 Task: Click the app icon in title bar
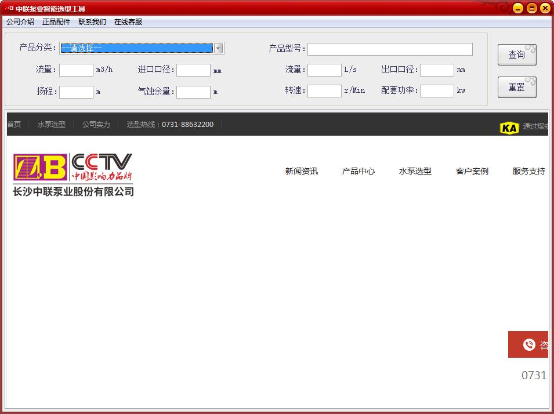pos(9,8)
